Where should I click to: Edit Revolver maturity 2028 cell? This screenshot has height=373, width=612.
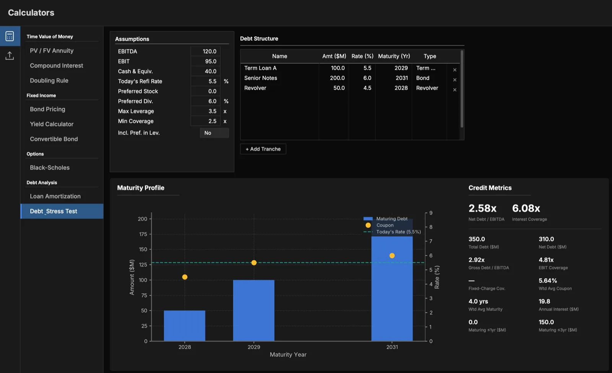pos(394,88)
